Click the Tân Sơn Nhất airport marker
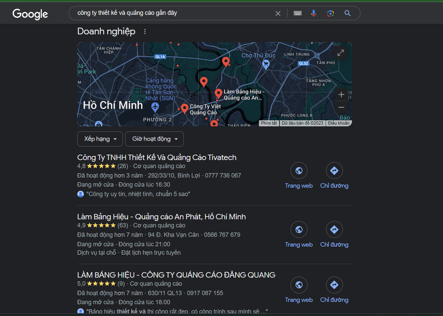 click(155, 107)
